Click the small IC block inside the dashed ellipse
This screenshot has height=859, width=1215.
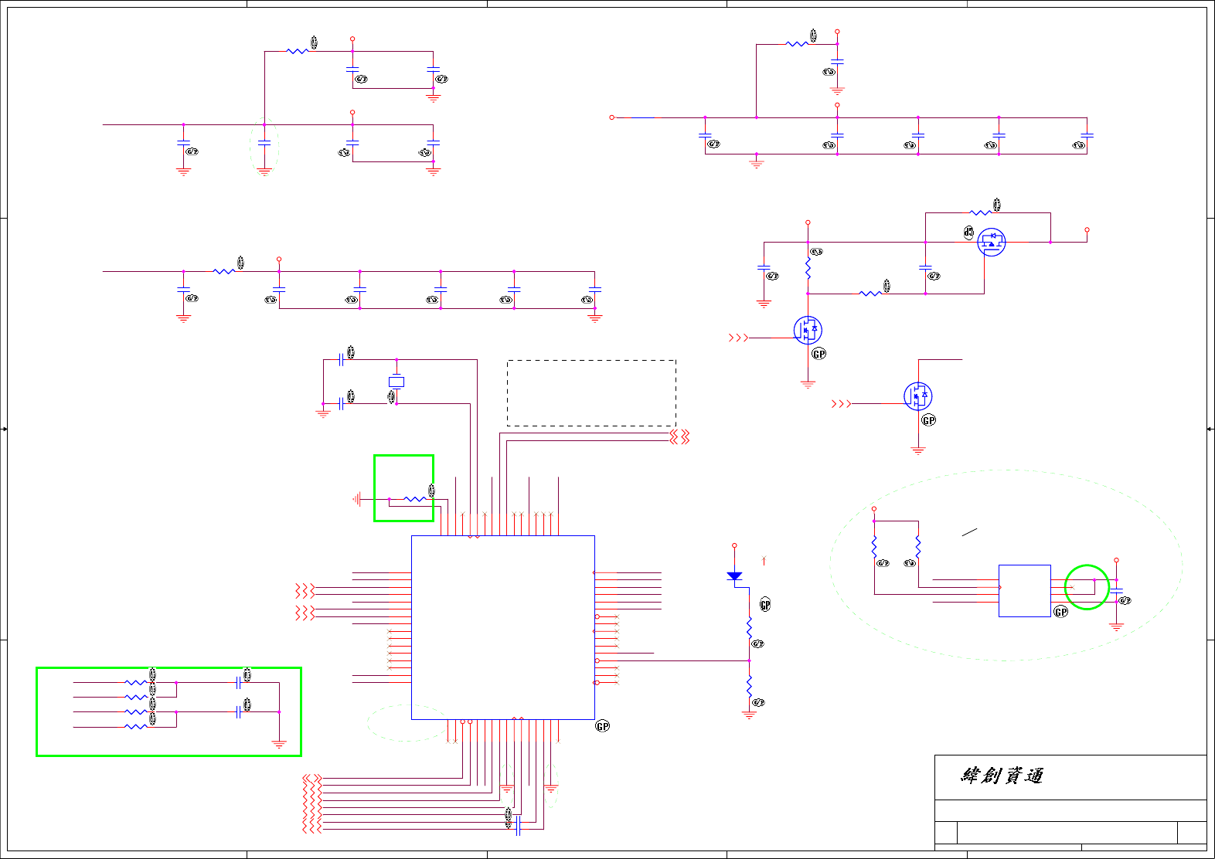coord(1024,591)
